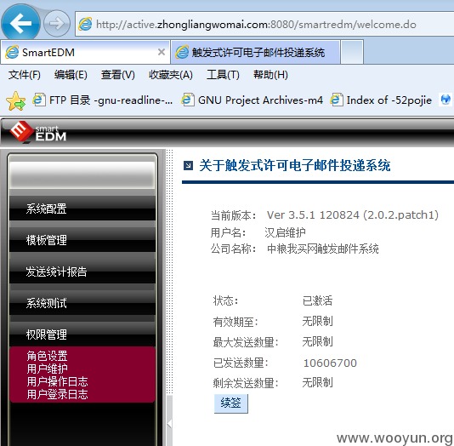Click the globe favorite icon at bar end
This screenshot has width=454, height=446.
click(445, 100)
